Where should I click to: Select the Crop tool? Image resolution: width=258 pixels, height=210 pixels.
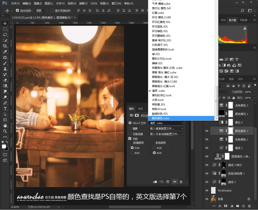click(x=5, y=46)
